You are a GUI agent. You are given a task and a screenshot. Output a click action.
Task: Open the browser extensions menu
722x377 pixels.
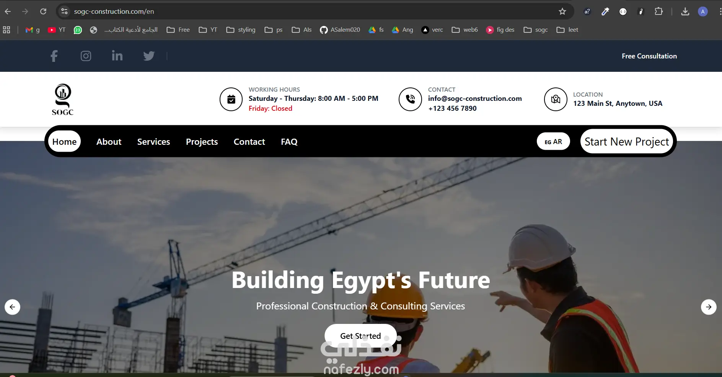pos(658,11)
